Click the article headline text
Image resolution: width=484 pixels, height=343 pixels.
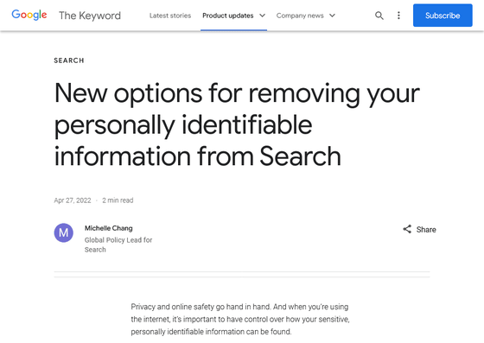point(237,124)
